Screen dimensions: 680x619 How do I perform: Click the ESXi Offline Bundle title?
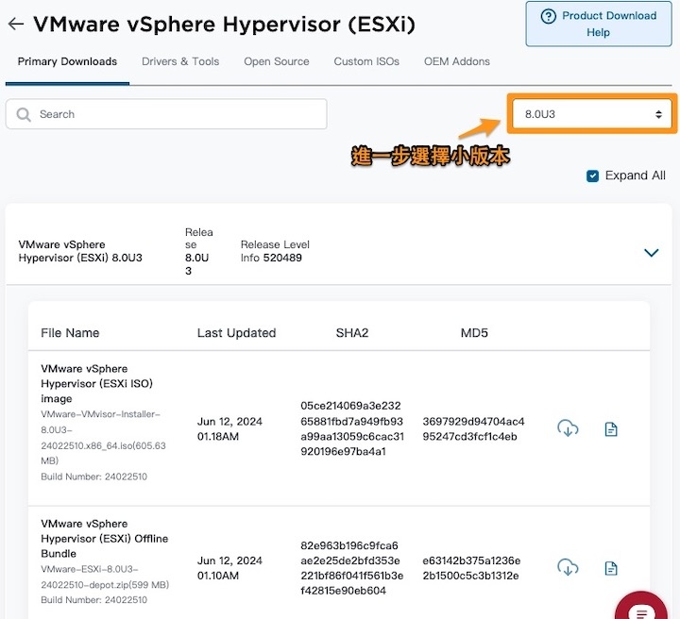coord(105,539)
